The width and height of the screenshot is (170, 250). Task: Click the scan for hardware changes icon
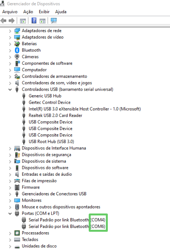coord(54,20)
